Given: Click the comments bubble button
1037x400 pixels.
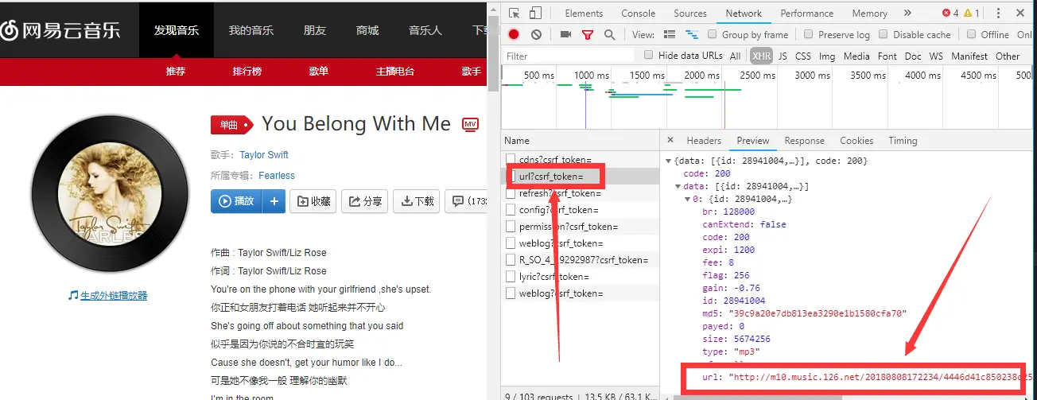Looking at the screenshot, I should [466, 201].
